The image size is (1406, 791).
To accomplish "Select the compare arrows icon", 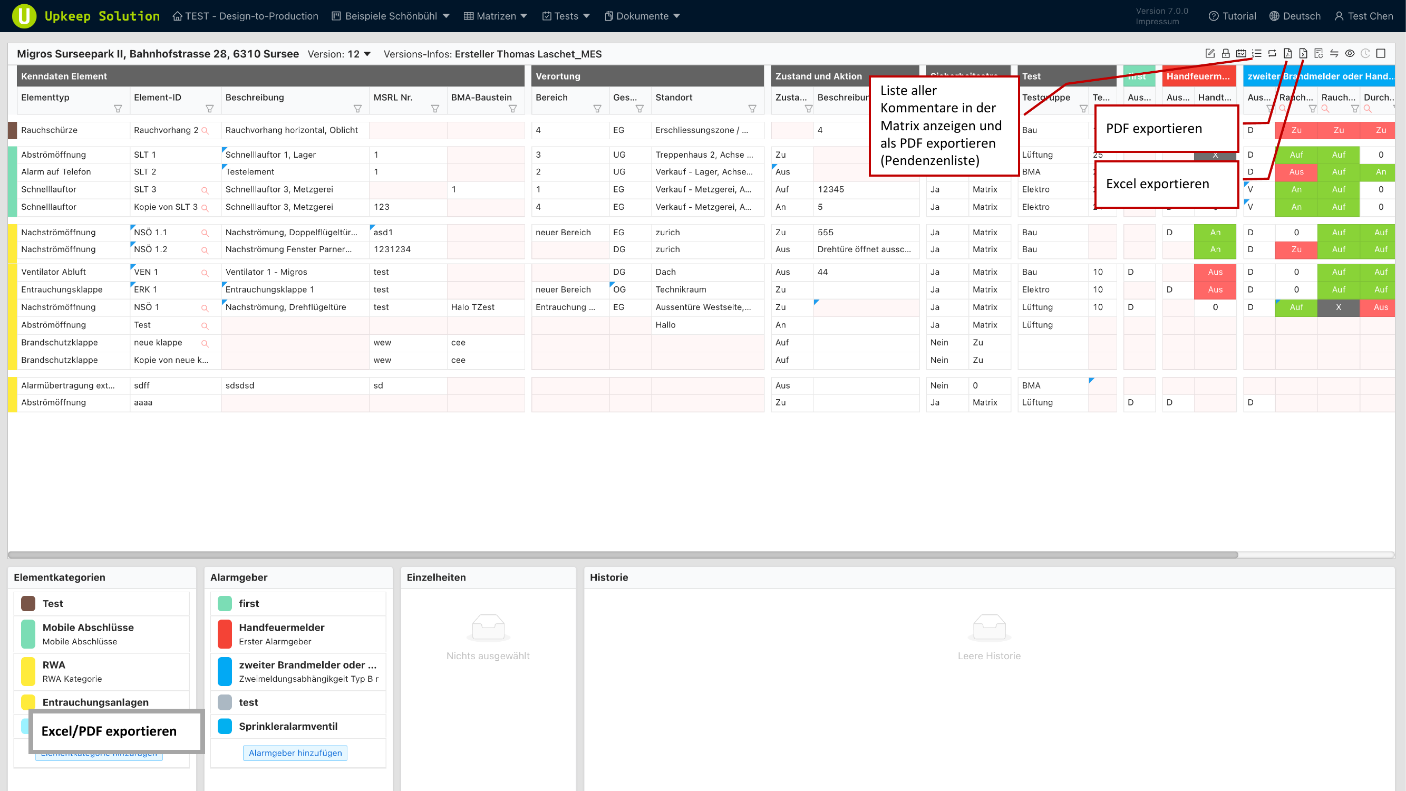I will tap(1334, 53).
